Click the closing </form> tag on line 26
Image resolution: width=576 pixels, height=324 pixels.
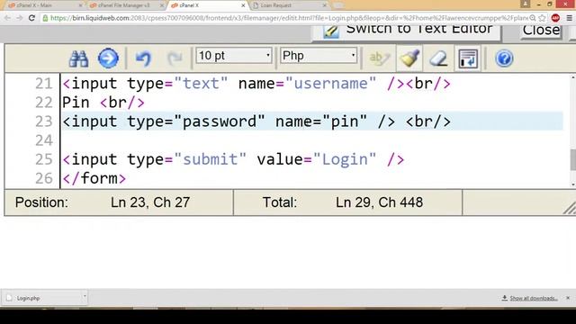[x=94, y=178]
